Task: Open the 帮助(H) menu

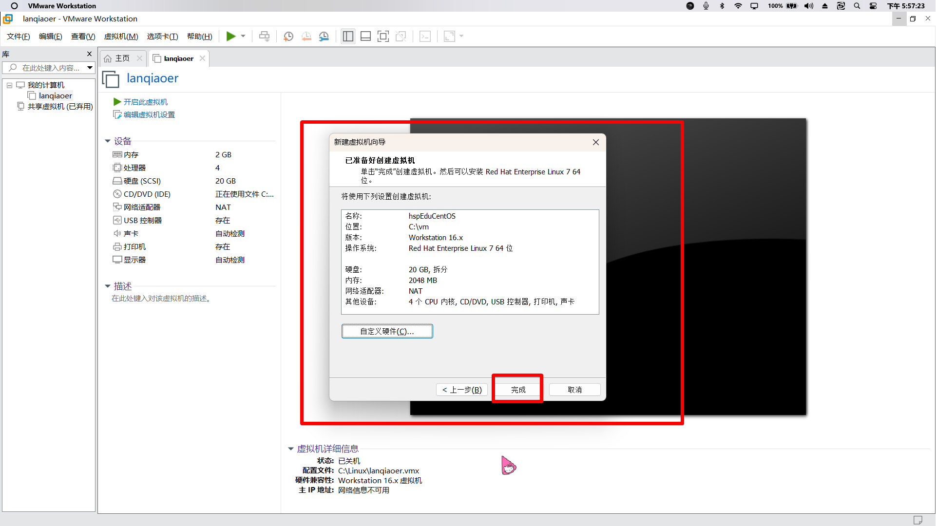Action: (200, 37)
